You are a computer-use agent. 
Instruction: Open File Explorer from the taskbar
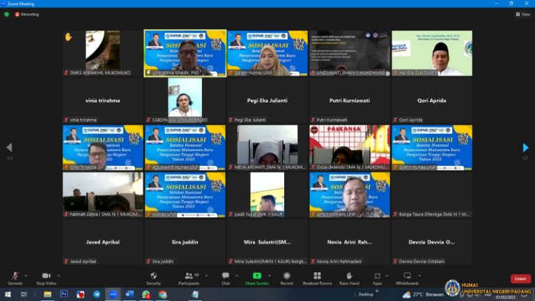pos(47,294)
